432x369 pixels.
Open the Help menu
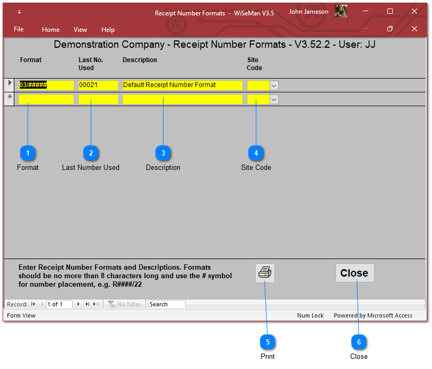[x=108, y=30]
